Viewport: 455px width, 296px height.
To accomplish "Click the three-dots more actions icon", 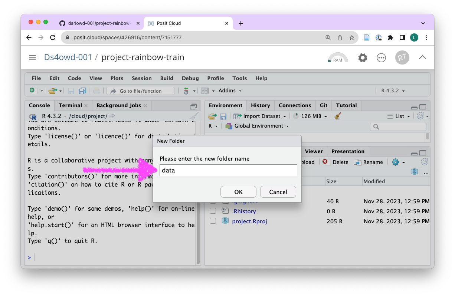I will [x=381, y=58].
